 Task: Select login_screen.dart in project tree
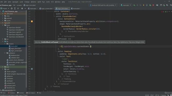pos(16,51)
